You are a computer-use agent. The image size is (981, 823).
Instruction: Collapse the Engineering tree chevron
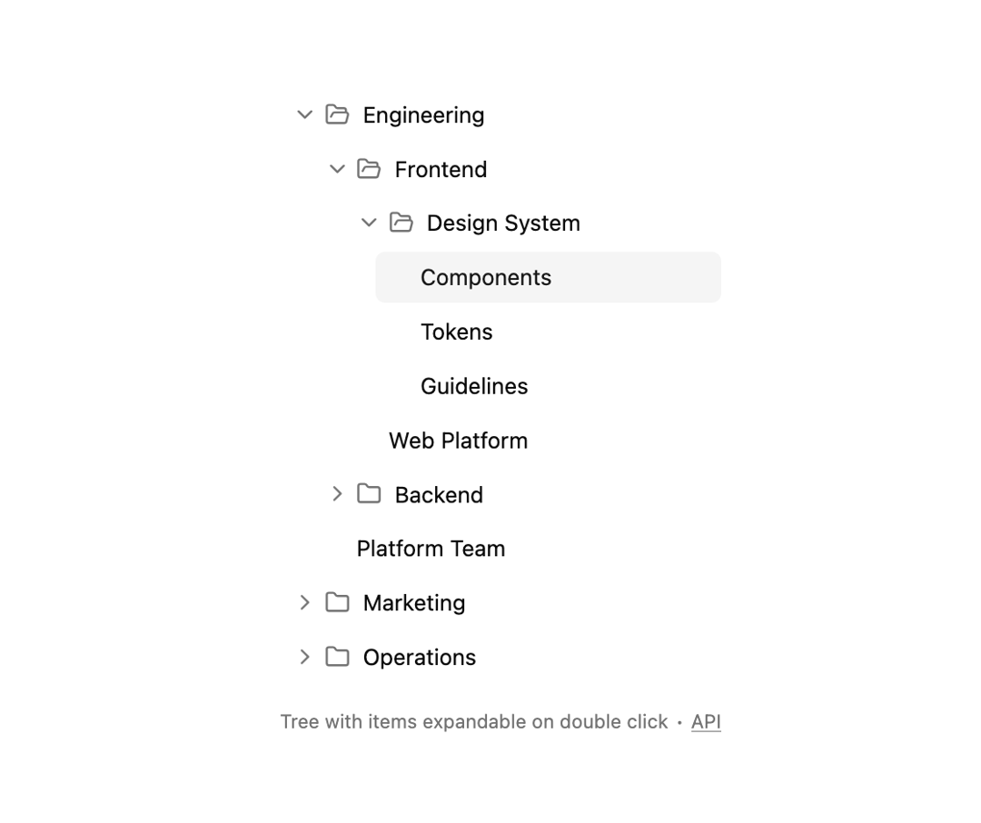pos(304,114)
